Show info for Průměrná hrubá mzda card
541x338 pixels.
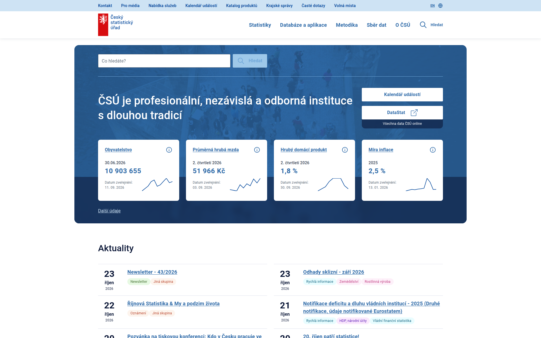(257, 150)
